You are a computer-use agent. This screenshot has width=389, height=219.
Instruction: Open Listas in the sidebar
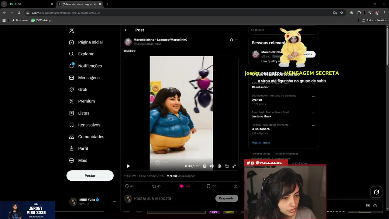click(x=79, y=113)
